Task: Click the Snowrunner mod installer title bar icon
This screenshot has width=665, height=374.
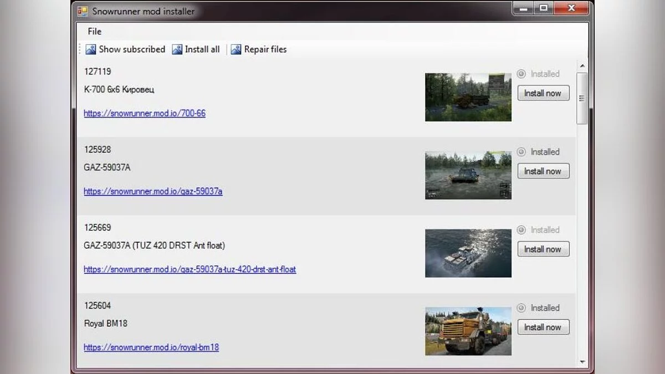Action: pyautogui.click(x=83, y=11)
